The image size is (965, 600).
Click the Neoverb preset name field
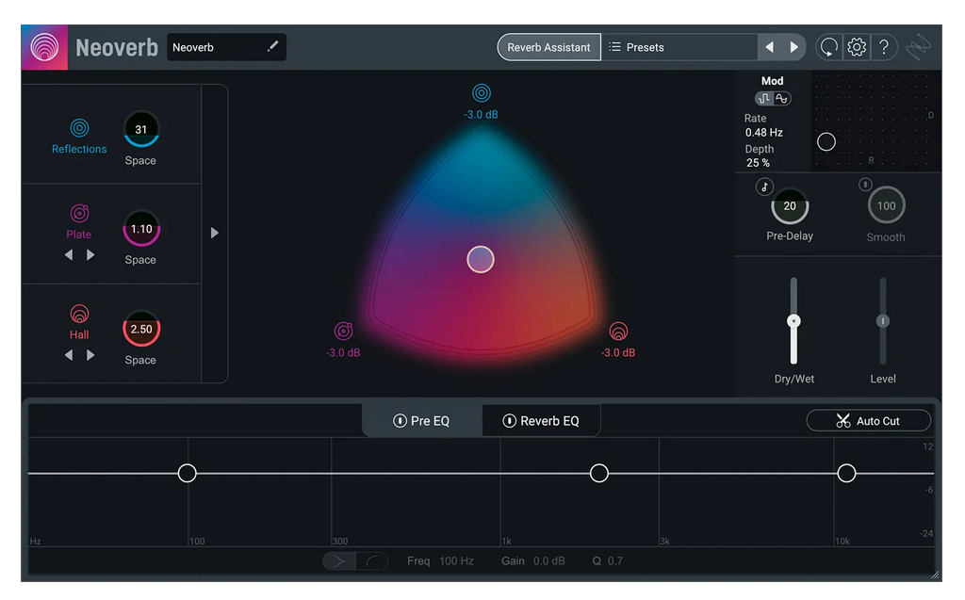pos(226,47)
